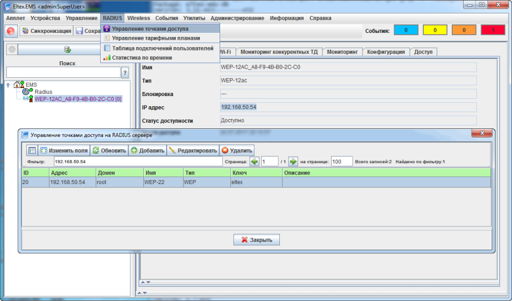Screen dimensions: 512x301
Task: Sort table by Ключ column header
Action: coord(257,173)
